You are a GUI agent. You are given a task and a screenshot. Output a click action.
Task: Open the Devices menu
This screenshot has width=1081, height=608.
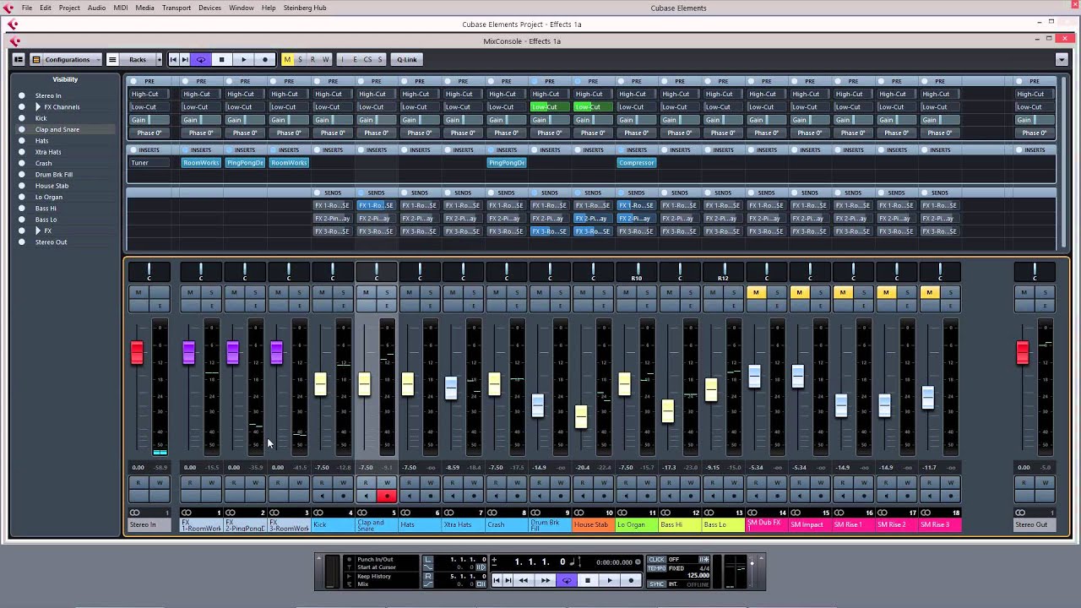209,8
